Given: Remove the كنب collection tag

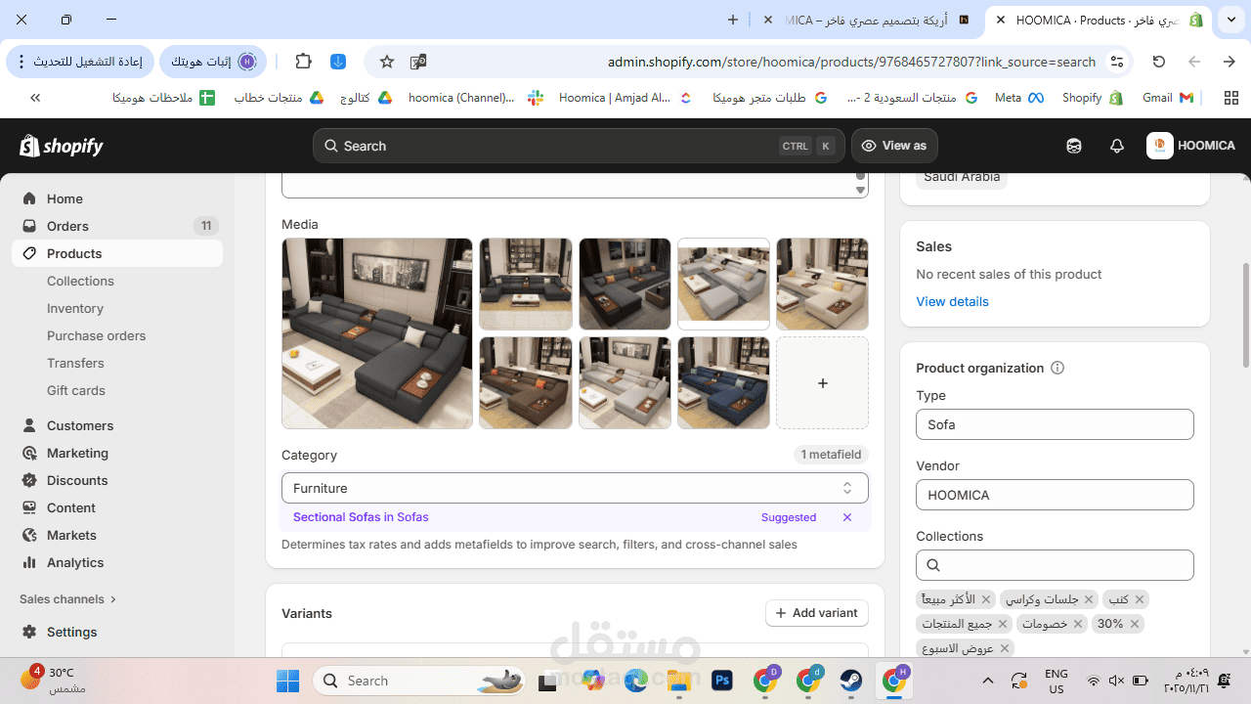Looking at the screenshot, I should click(x=1140, y=599).
